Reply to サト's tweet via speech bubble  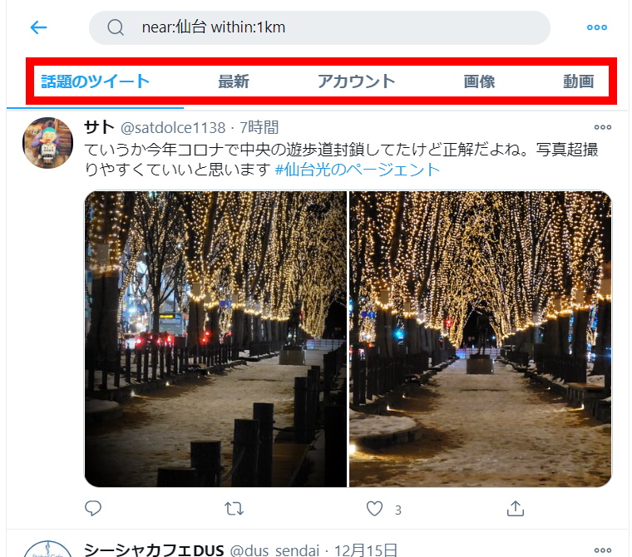[x=93, y=509]
